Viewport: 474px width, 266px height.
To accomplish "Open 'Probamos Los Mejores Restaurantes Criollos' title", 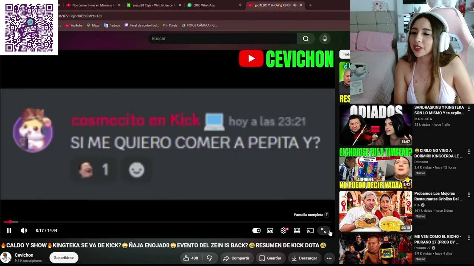I will (x=438, y=196).
